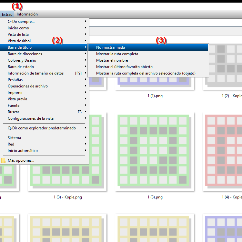Click arrow next to Barra de título

click(x=86, y=47)
